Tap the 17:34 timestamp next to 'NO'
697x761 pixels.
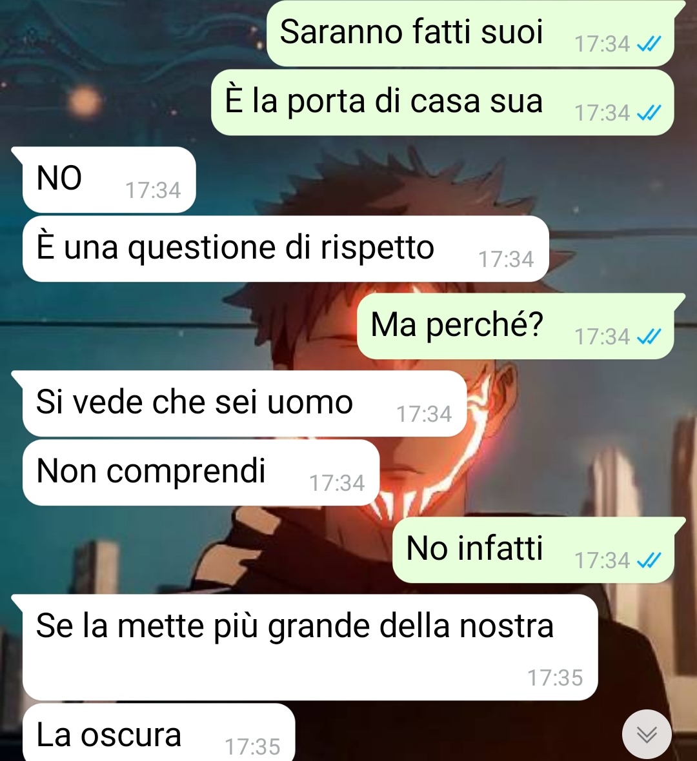click(x=153, y=190)
